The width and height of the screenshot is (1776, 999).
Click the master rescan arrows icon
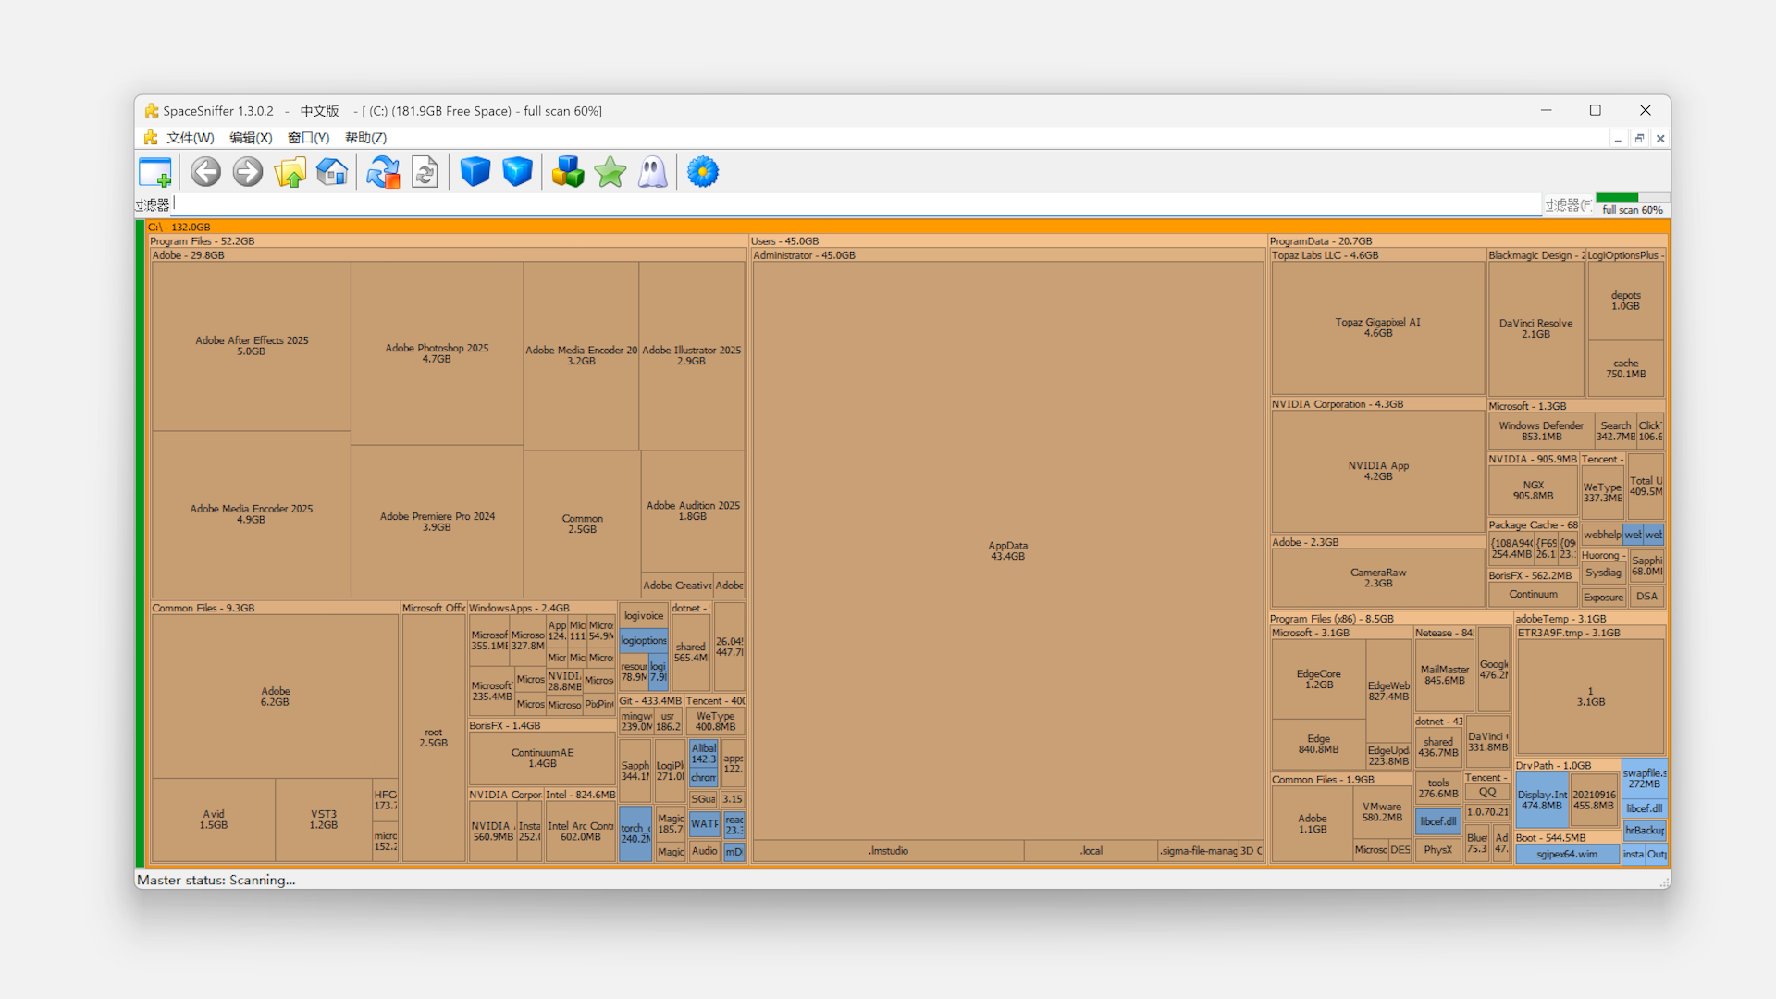[x=383, y=172]
